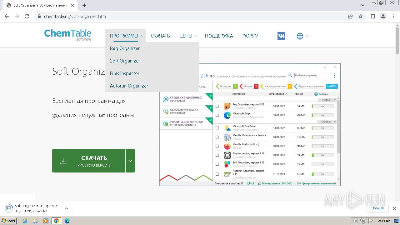Click the VK social network icon
The image size is (400, 225).
[x=281, y=36]
